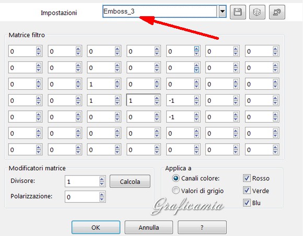Uncheck the Verde channel checkbox

tap(247, 191)
